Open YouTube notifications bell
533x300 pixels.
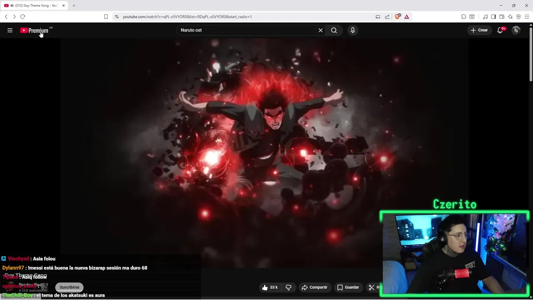(501, 30)
